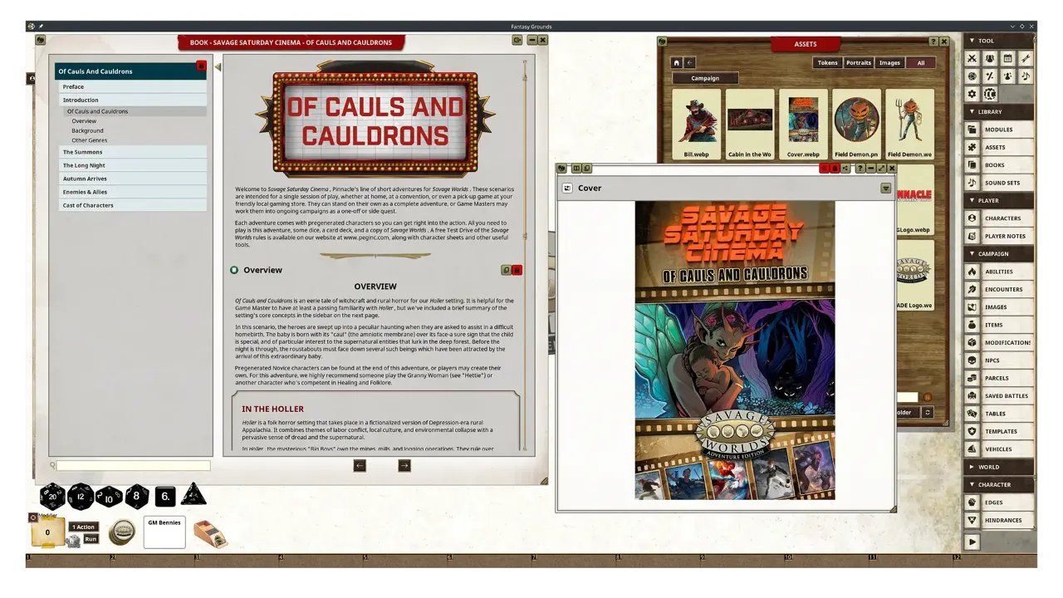
Task: Open Enemies & Allies chapter
Action: 133,192
